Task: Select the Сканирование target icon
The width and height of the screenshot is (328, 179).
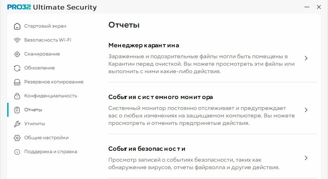Action: tap(17, 54)
